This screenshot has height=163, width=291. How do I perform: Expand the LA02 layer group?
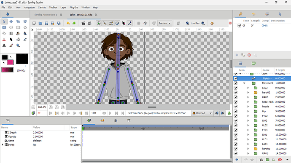pyautogui.click(x=248, y=88)
